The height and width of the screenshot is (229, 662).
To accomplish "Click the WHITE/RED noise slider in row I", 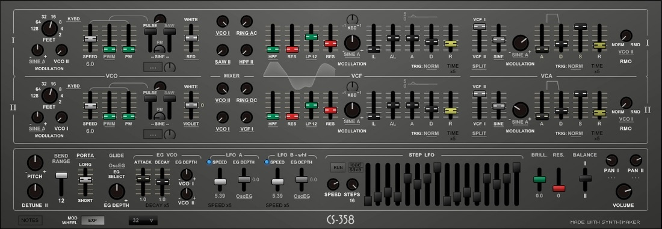I will [191, 38].
